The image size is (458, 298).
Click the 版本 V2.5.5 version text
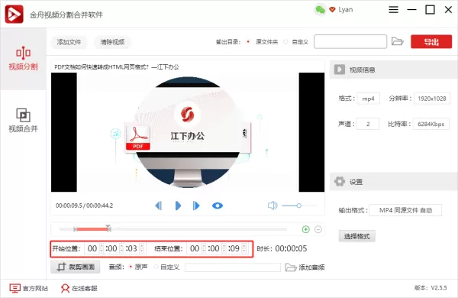431,288
